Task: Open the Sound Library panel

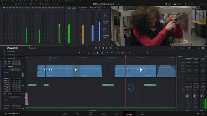Action: click(x=45, y=4)
